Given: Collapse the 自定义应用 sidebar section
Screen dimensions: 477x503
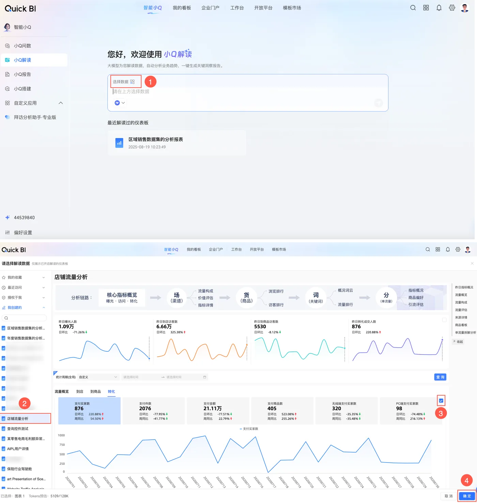Looking at the screenshot, I should click(x=61, y=103).
